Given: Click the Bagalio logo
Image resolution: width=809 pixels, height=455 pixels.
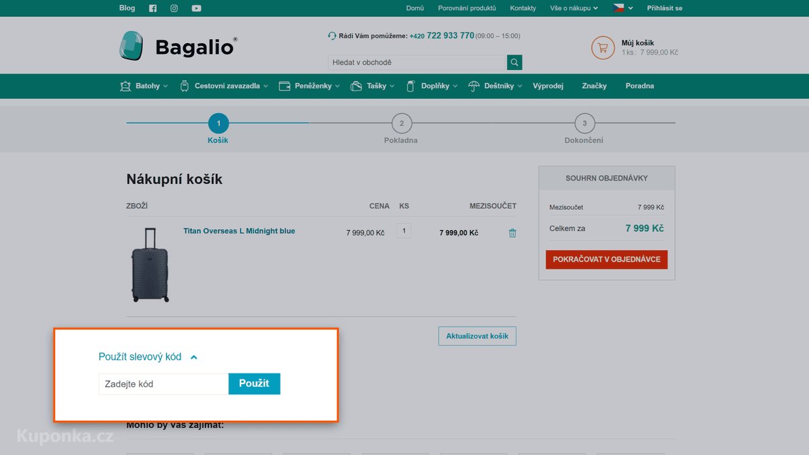Looking at the screenshot, I should (x=178, y=47).
